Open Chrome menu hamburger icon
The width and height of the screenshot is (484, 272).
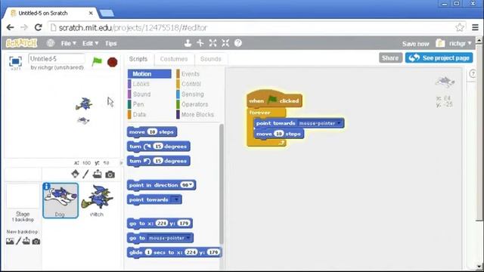475,27
